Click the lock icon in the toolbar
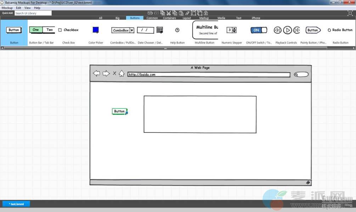 click(206, 13)
